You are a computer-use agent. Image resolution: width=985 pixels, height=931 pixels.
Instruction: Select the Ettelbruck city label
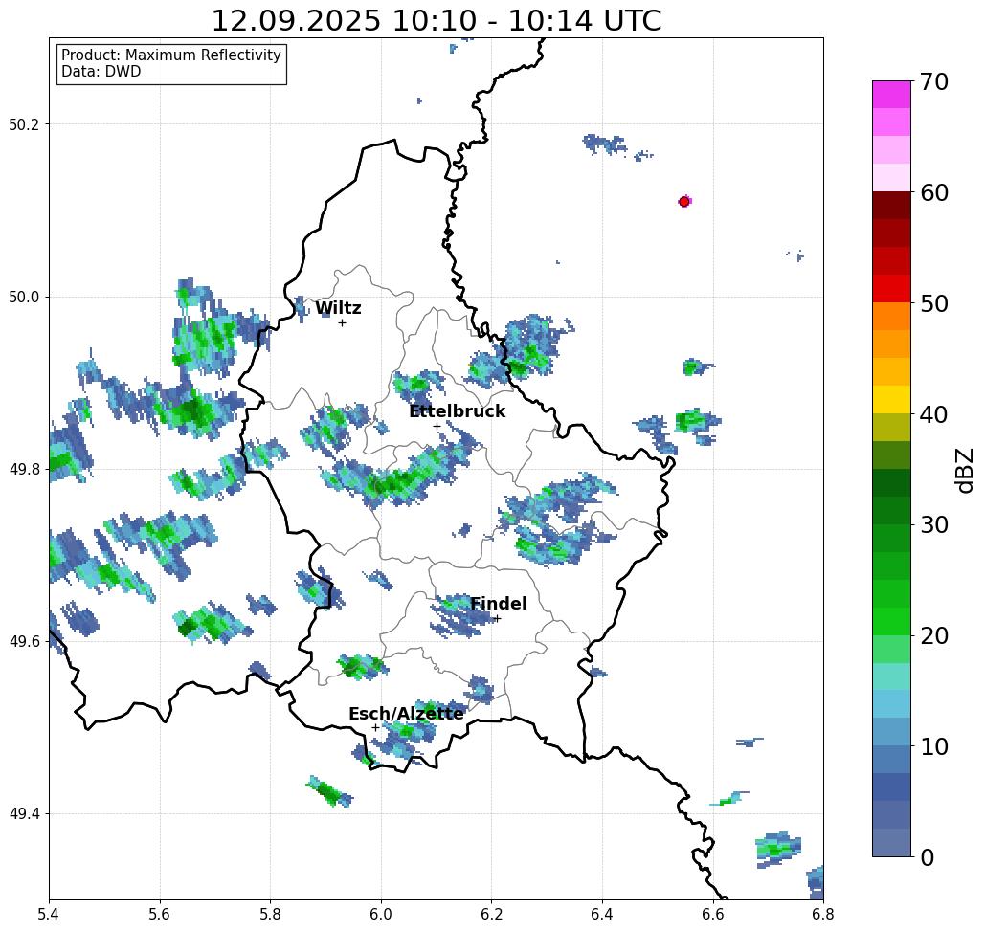pyautogui.click(x=457, y=411)
